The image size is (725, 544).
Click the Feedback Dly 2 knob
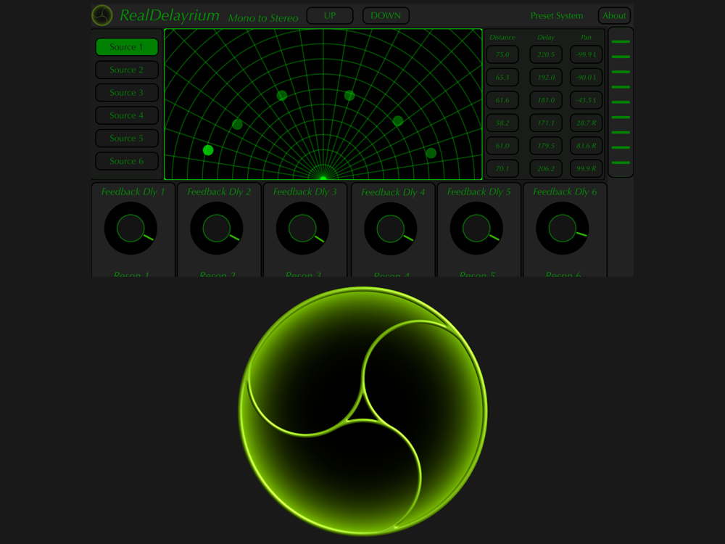pos(217,228)
